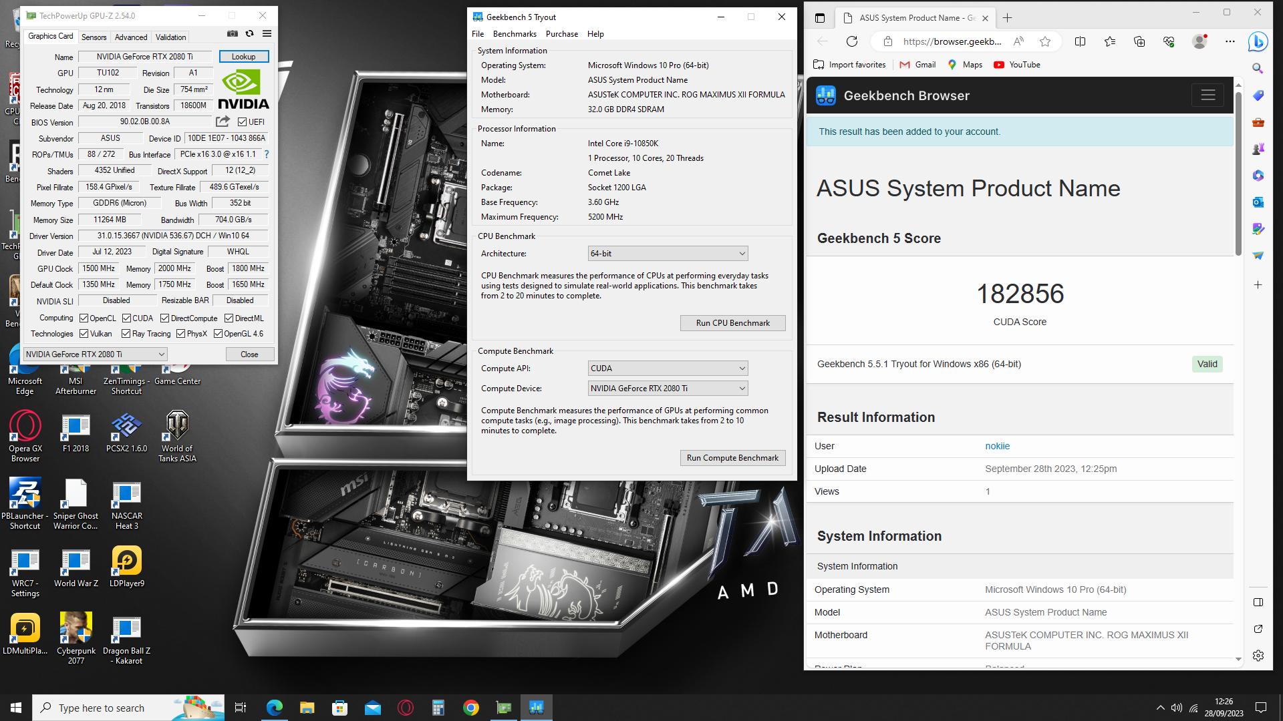Open GPU selection dropdown in GPU-Z

click(x=96, y=354)
